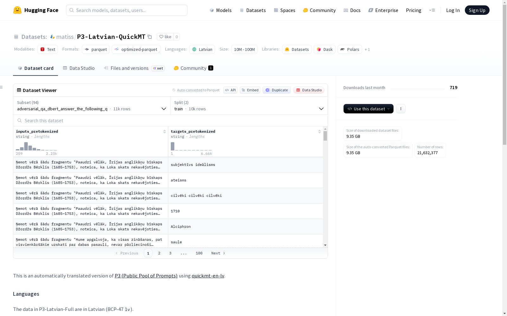Go to page 3 of results

tap(170, 253)
